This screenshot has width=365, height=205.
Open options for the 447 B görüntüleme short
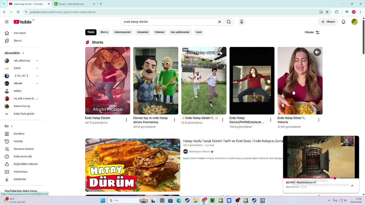click(x=126, y=120)
